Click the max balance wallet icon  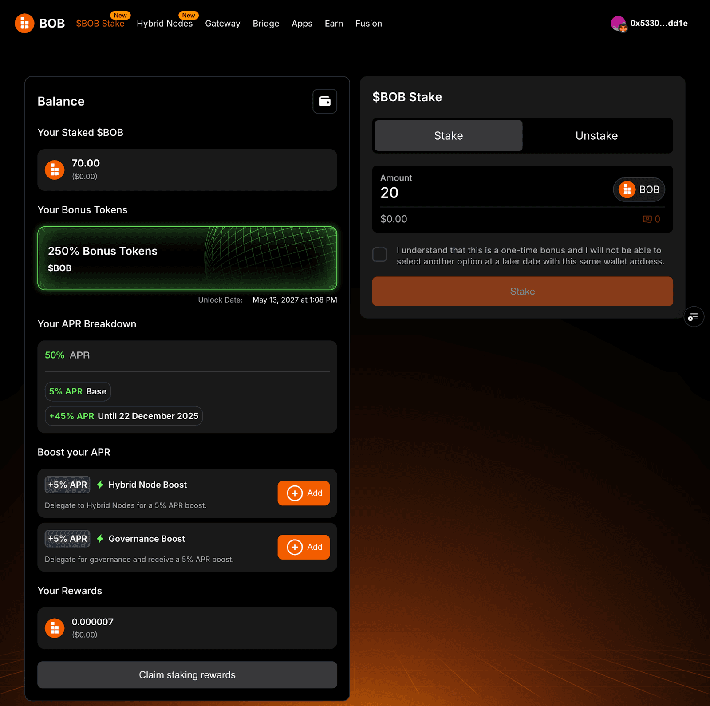647,219
